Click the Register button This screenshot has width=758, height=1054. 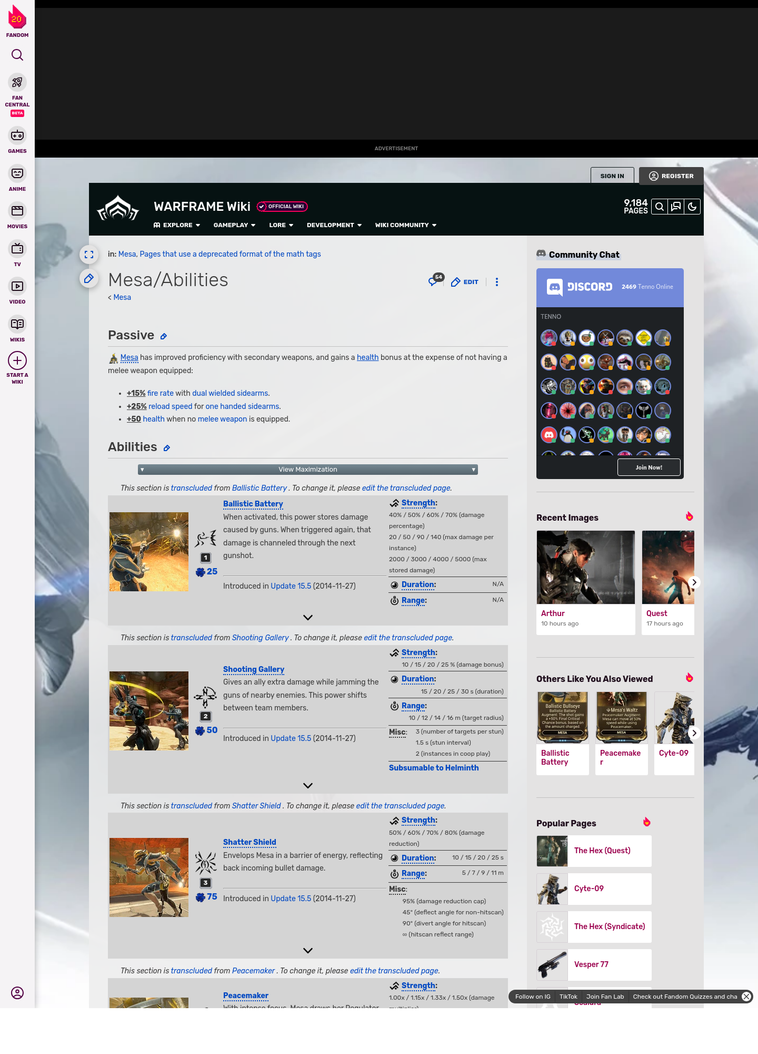click(x=671, y=176)
